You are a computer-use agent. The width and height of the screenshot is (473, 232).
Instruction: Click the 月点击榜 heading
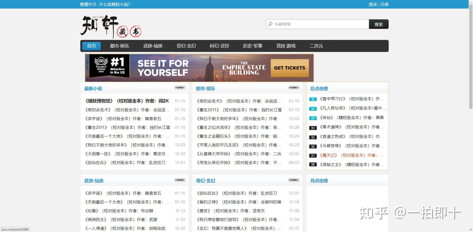click(319, 181)
